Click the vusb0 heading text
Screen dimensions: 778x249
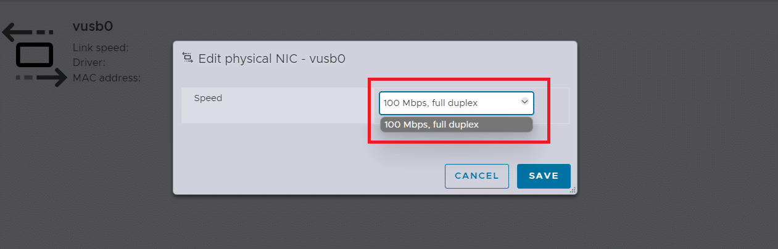pos(93,27)
